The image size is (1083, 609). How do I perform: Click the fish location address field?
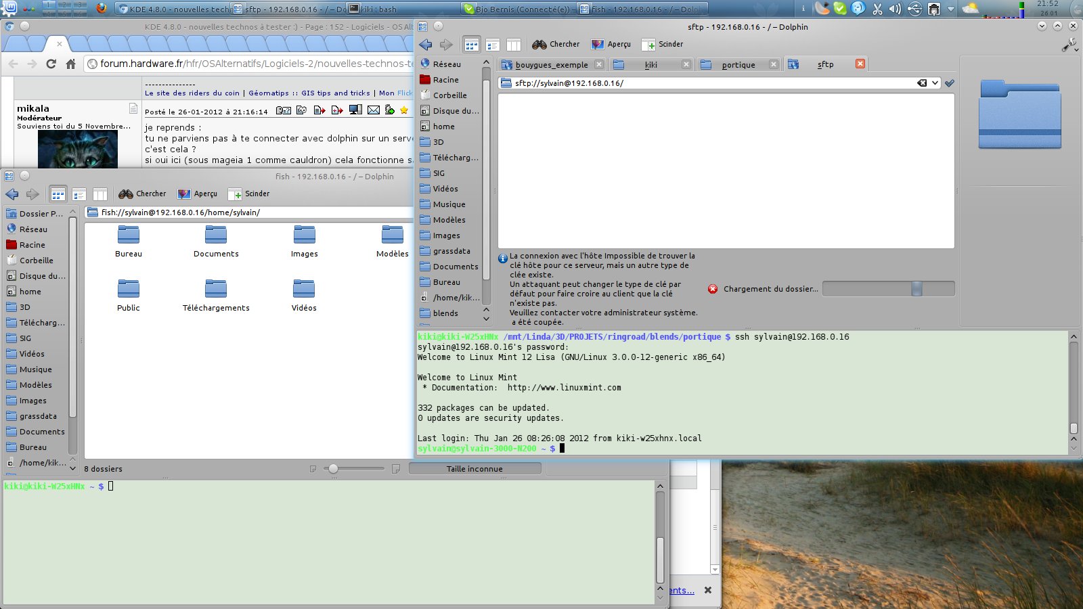pos(248,212)
